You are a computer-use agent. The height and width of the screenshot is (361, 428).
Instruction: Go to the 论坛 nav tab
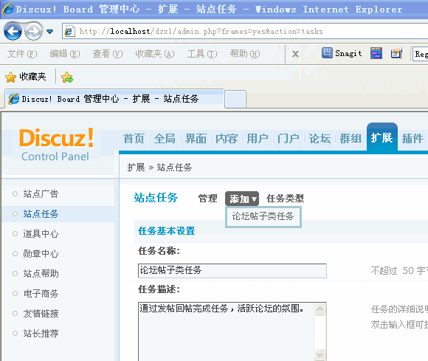click(320, 139)
